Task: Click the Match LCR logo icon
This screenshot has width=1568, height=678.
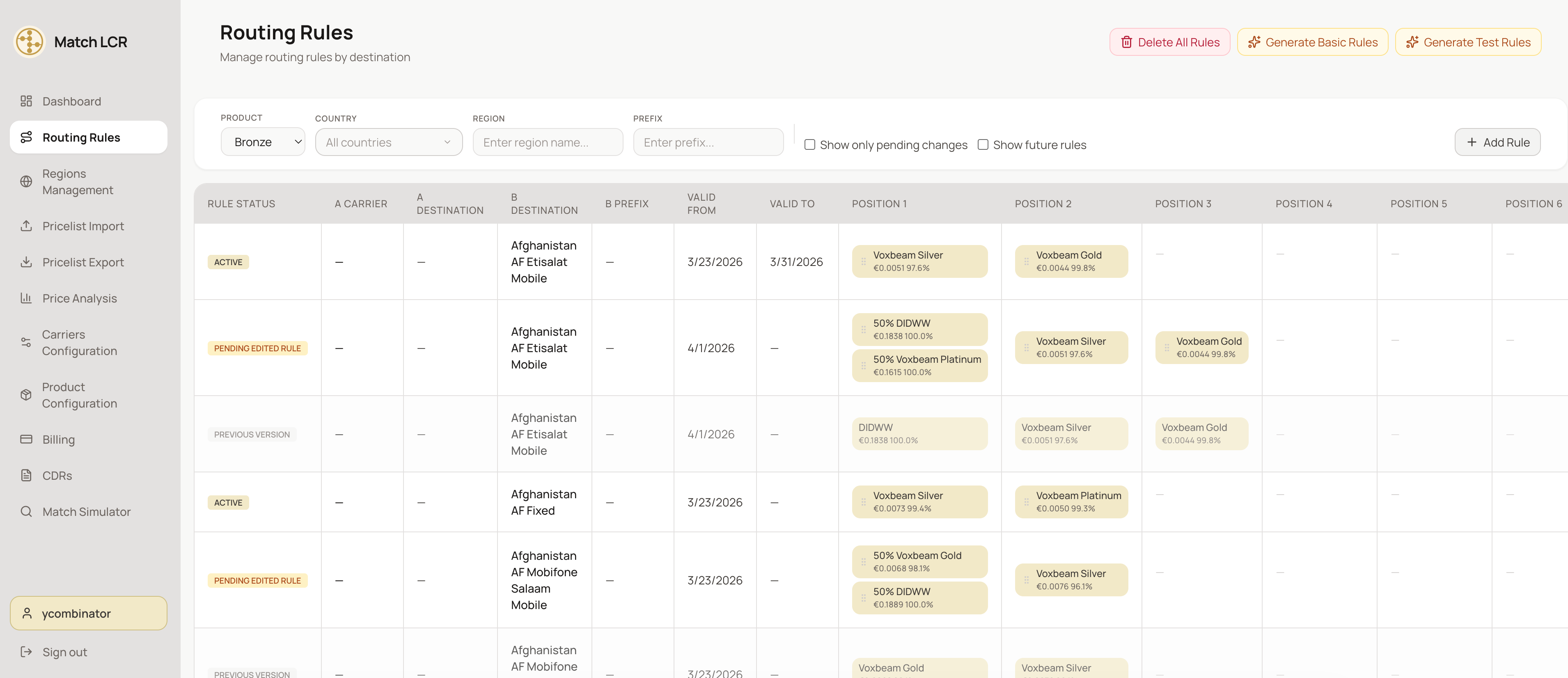Action: coord(29,42)
